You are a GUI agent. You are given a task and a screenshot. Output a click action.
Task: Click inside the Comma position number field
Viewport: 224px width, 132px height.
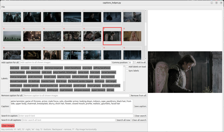[x=131, y=62]
